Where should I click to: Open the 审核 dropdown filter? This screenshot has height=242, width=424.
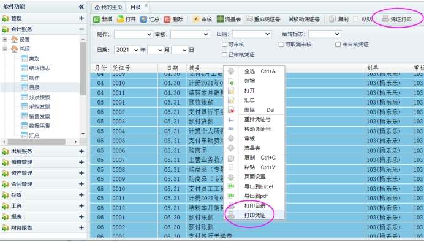coord(190,34)
